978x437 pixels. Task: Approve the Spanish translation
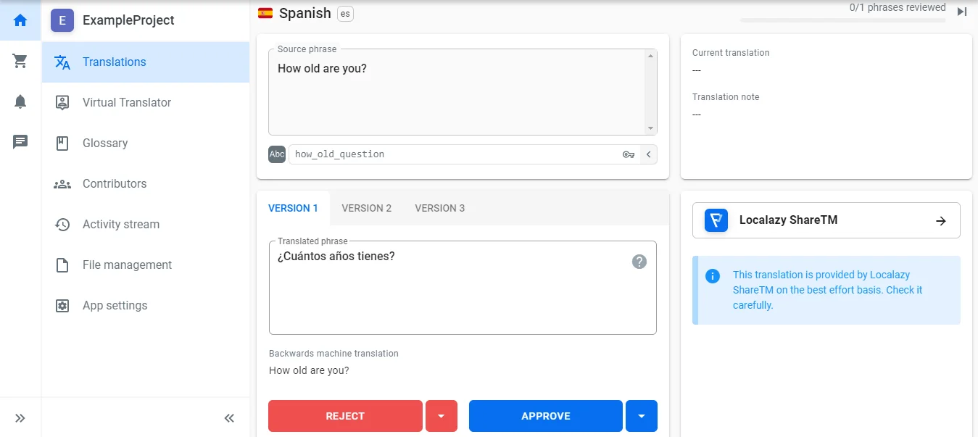tap(545, 416)
